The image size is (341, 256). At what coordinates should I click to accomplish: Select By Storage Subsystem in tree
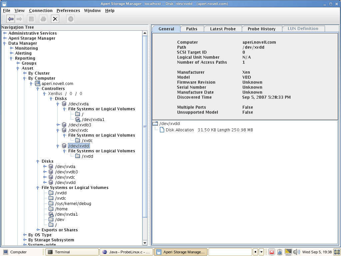(51, 240)
